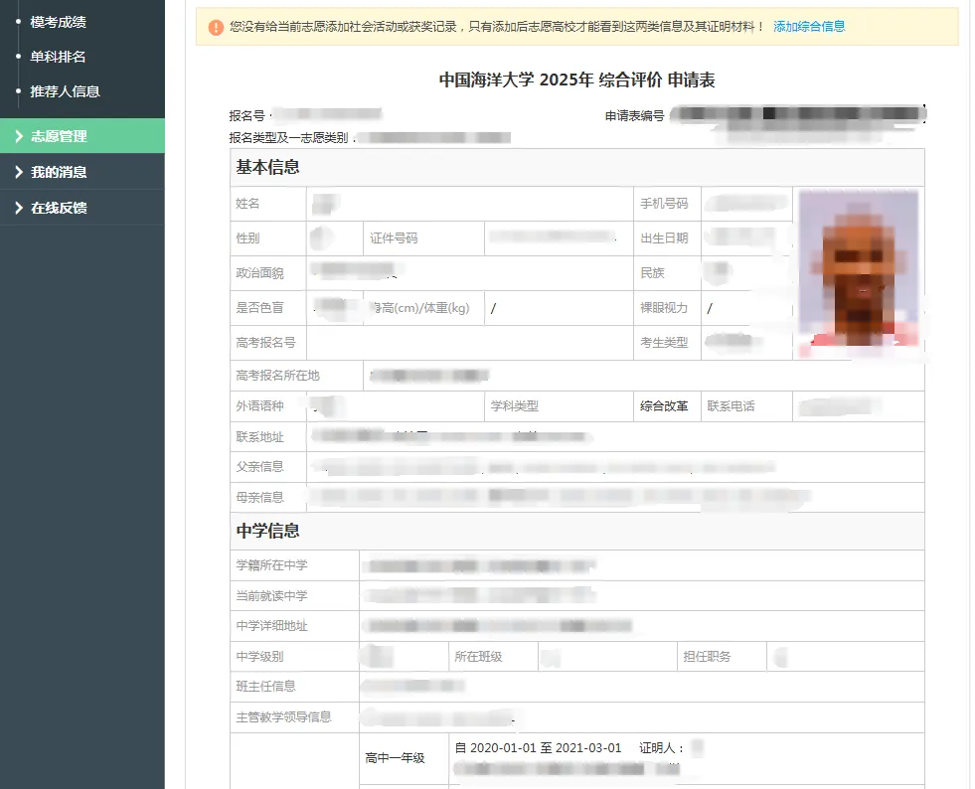Click the 证明人 label
Image resolution: width=975 pixels, height=789 pixels.
(661, 748)
